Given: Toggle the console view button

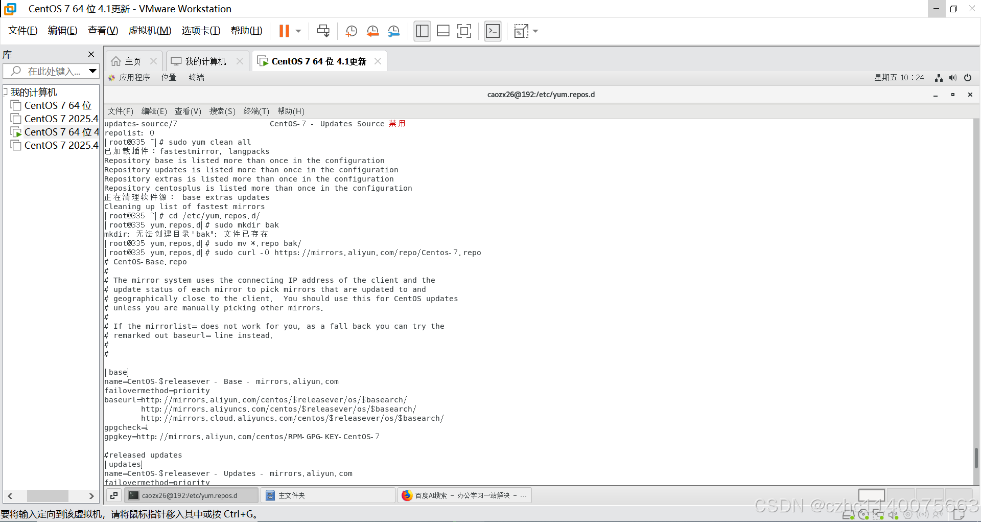Looking at the screenshot, I should 493,31.
